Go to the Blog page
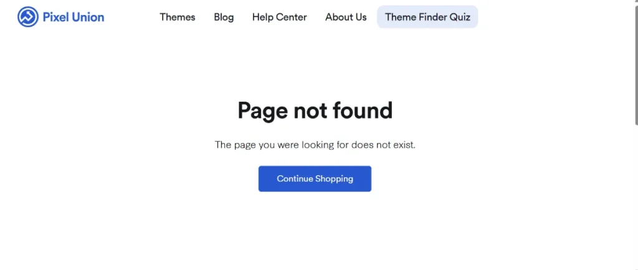Screen dimensions: 638x270 224,17
